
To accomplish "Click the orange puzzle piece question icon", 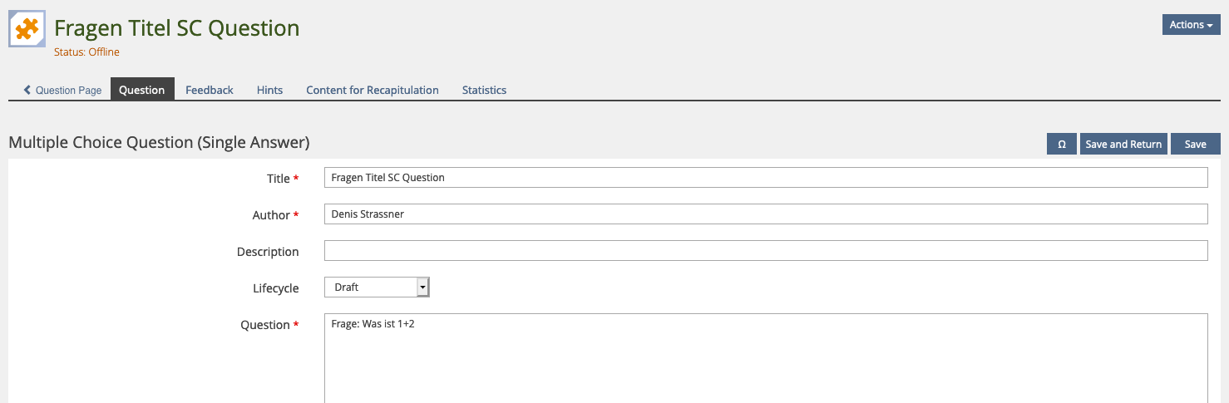I will (x=27, y=29).
